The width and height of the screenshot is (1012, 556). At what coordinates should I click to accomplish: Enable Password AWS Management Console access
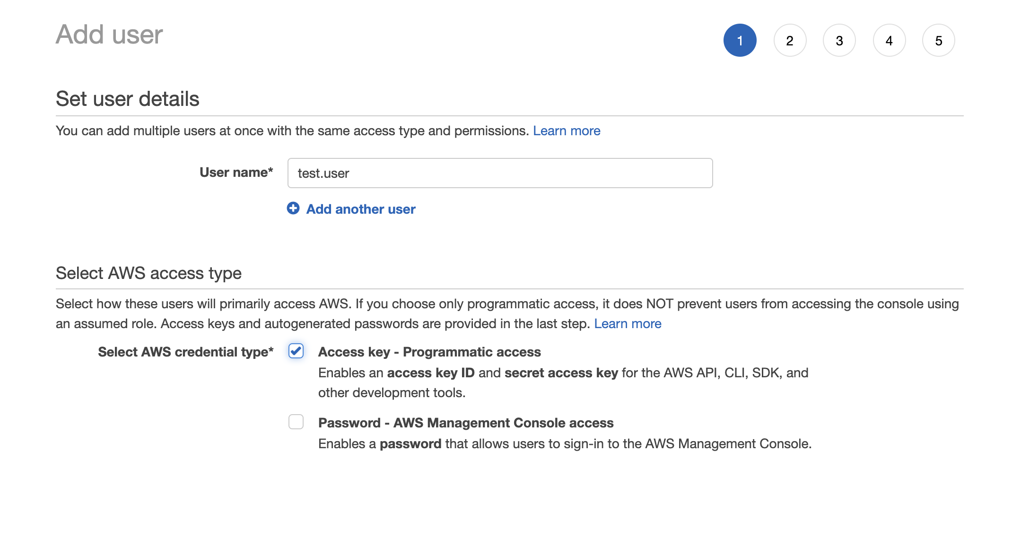click(x=296, y=422)
